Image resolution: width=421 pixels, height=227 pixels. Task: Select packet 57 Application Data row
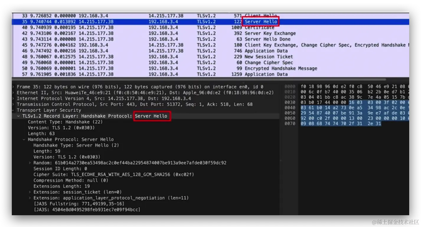(210, 74)
